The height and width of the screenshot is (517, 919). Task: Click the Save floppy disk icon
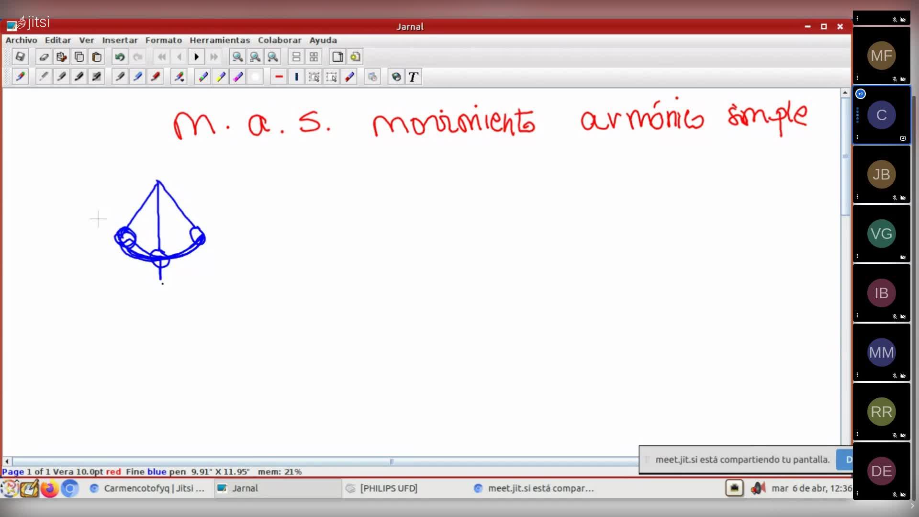click(x=20, y=57)
